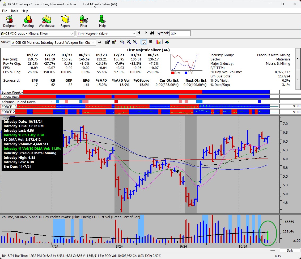Click the Ern Due Date value 11/7/24

pyautogui.click(x=284, y=76)
